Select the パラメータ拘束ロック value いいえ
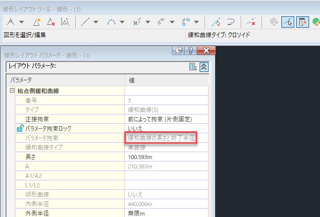Viewport: 320px width, 217px height. pyautogui.click(x=135, y=129)
